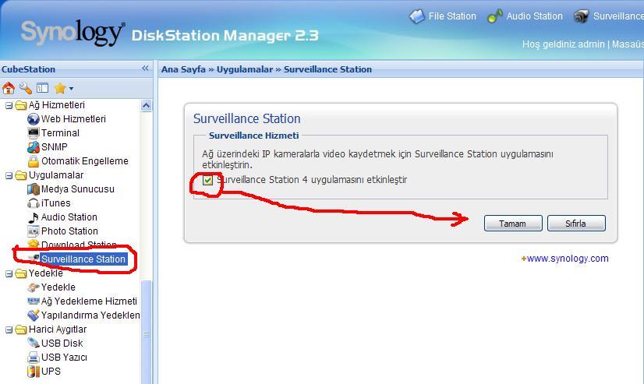This screenshot has height=384, width=644.
Task: Select Web Hizmetleri in the tree
Action: point(73,119)
